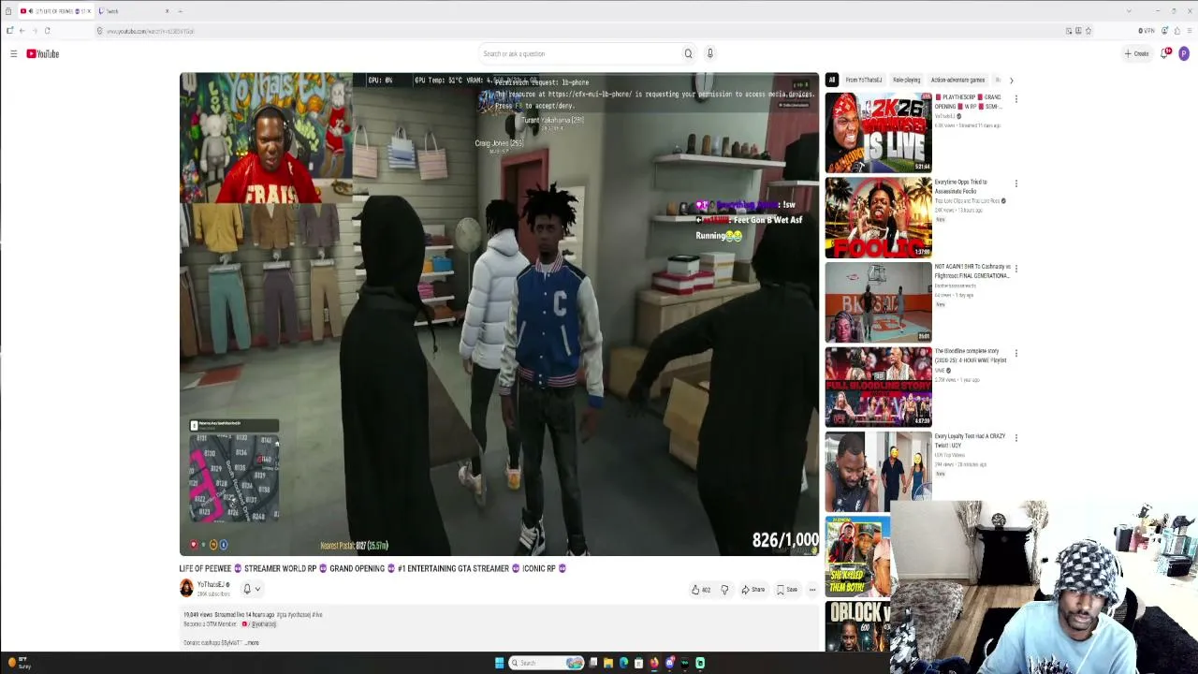The image size is (1198, 674).
Task: Expand the description with ...more
Action: click(x=251, y=643)
